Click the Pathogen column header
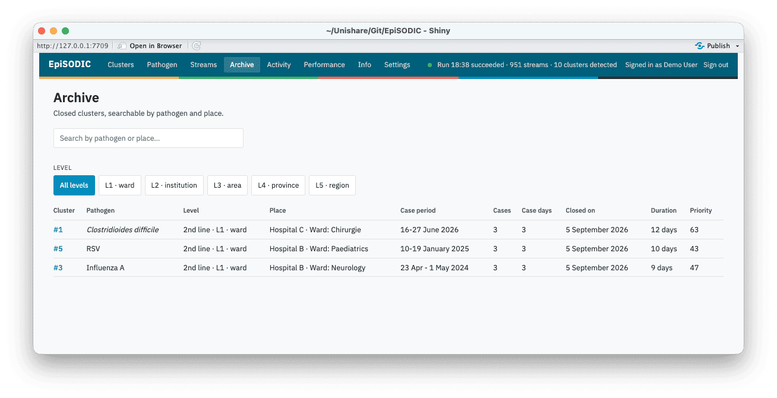777x398 pixels. click(x=100, y=210)
